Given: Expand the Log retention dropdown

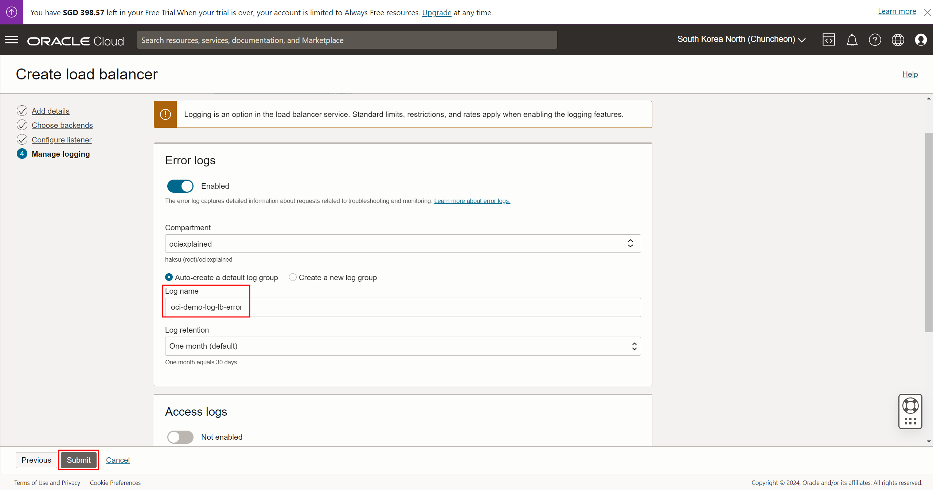Looking at the screenshot, I should pyautogui.click(x=403, y=346).
